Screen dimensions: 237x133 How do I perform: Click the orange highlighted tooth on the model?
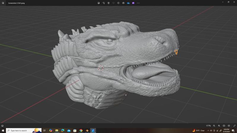pyautogui.click(x=176, y=52)
